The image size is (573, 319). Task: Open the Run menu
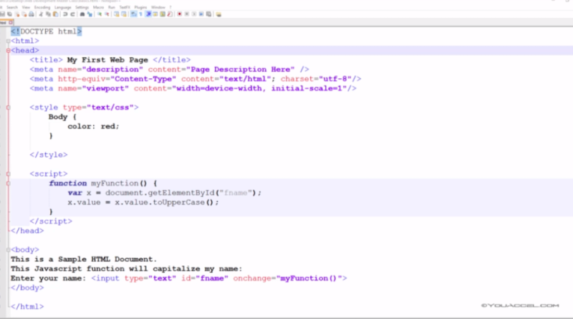pos(112,7)
